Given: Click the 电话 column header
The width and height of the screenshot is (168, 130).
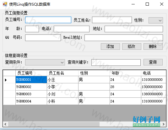Looking at the screenshot, I should coord(154,73).
